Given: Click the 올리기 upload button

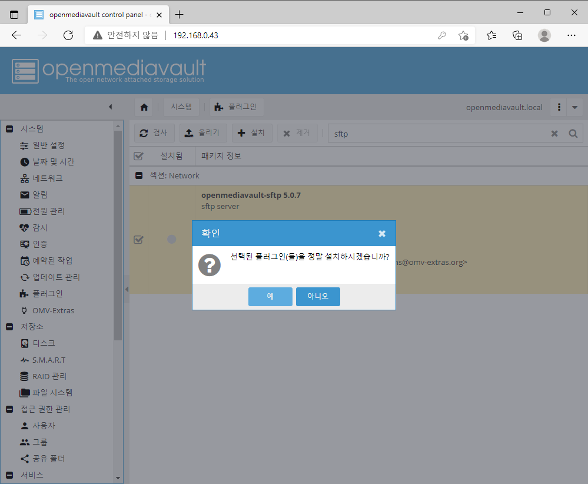Looking at the screenshot, I should click(203, 133).
